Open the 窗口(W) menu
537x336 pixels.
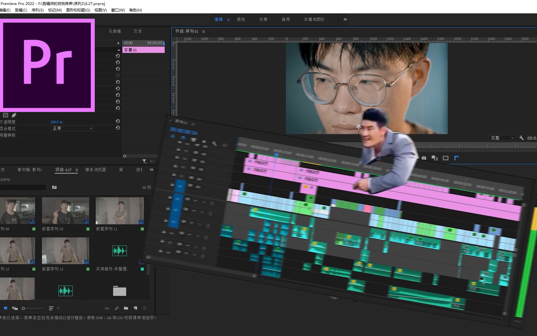pyautogui.click(x=118, y=10)
